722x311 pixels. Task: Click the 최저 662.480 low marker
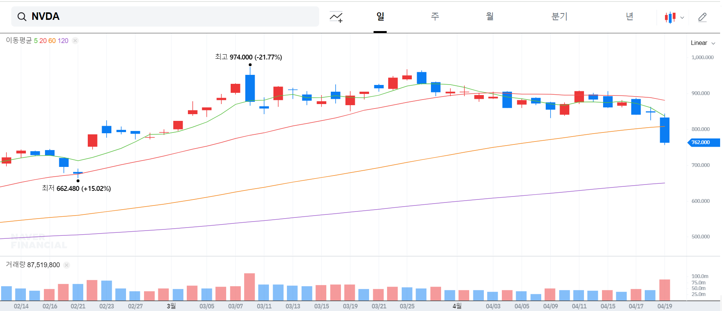tap(77, 188)
